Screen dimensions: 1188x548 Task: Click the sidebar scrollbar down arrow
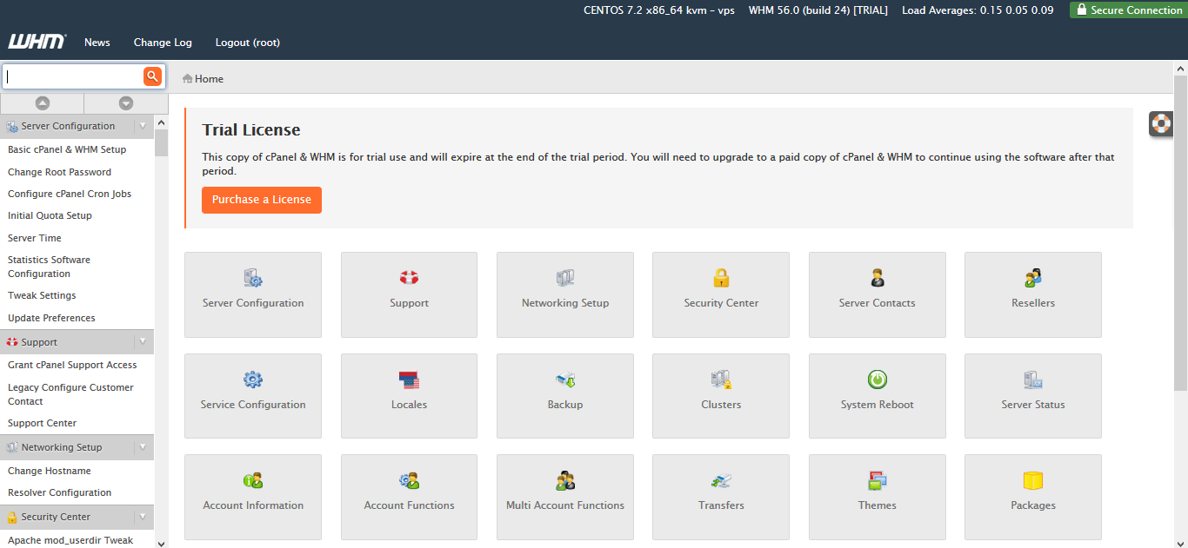pyautogui.click(x=161, y=543)
